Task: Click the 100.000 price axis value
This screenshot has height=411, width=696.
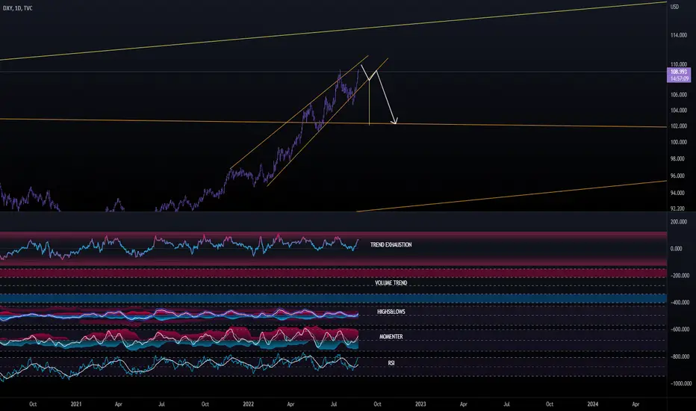Action: (x=679, y=142)
